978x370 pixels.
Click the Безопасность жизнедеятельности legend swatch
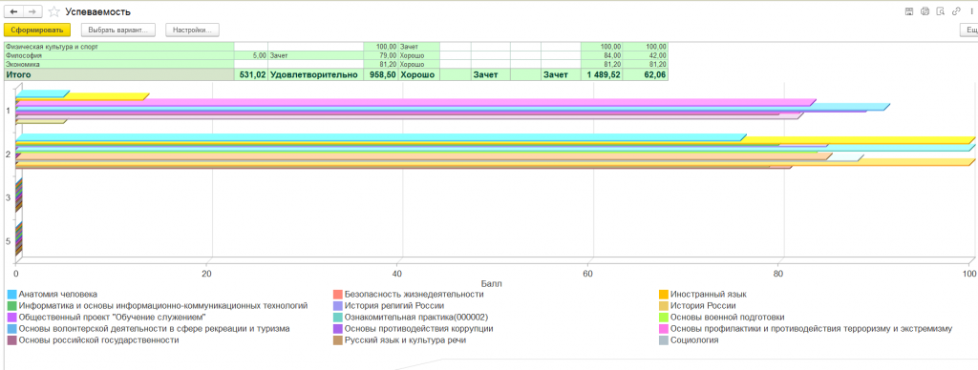(338, 294)
